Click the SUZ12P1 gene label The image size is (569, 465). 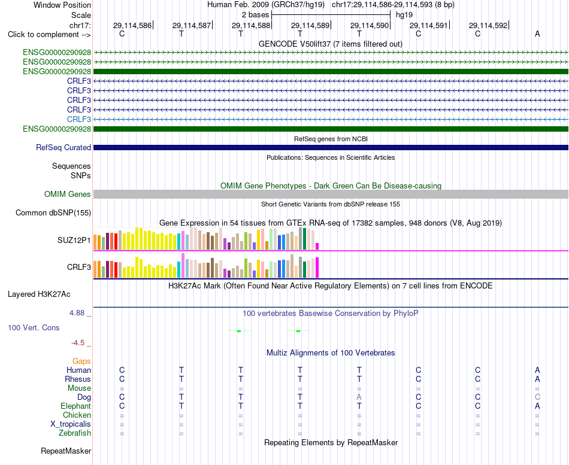tap(74, 240)
